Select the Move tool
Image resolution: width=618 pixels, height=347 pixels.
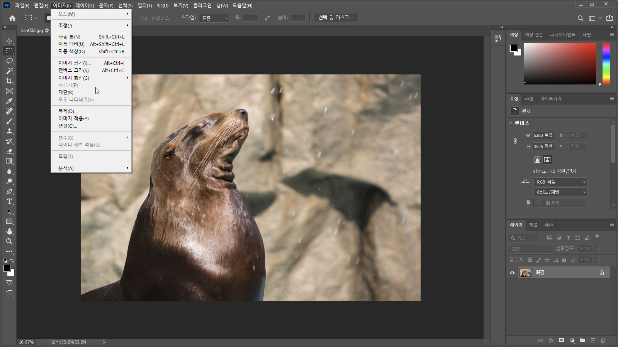[x=9, y=41]
